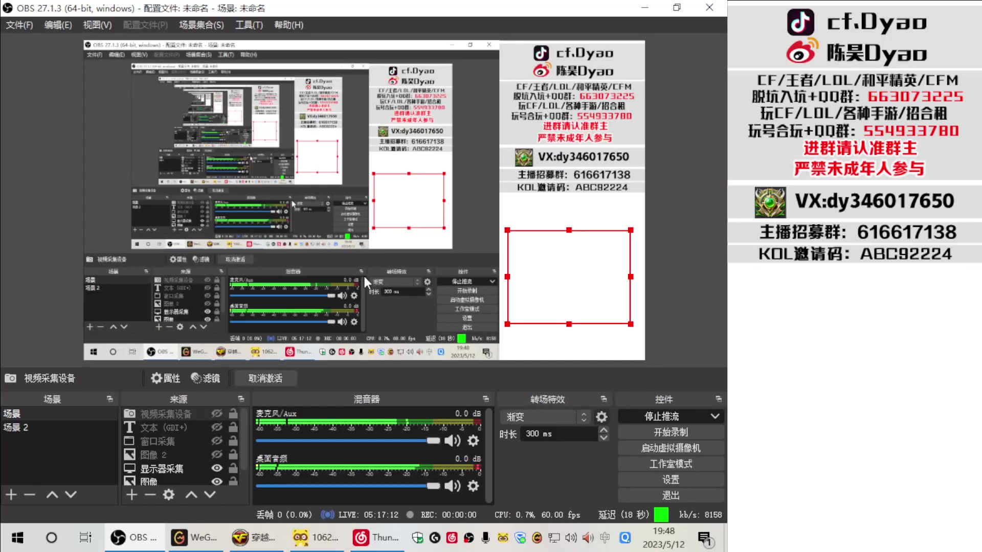Open Windows Start menu

pos(17,538)
